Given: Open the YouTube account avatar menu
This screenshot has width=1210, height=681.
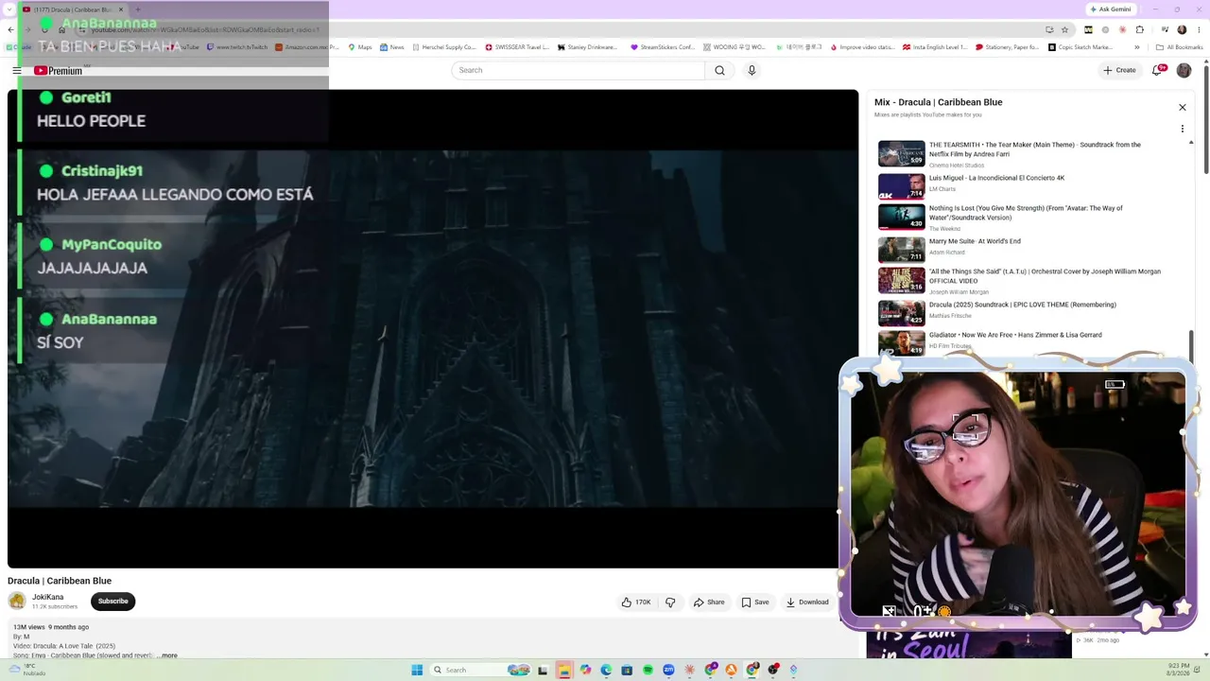Looking at the screenshot, I should pyautogui.click(x=1184, y=70).
